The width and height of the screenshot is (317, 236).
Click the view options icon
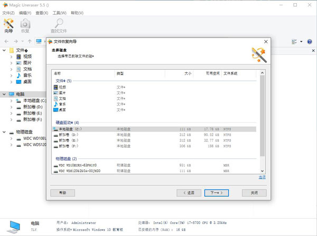coord(294,42)
